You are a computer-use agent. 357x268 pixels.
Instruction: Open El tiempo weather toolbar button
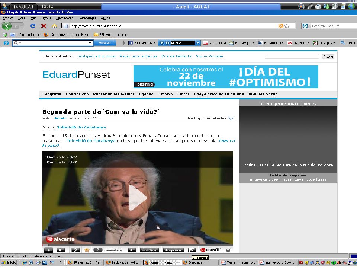[241, 43]
